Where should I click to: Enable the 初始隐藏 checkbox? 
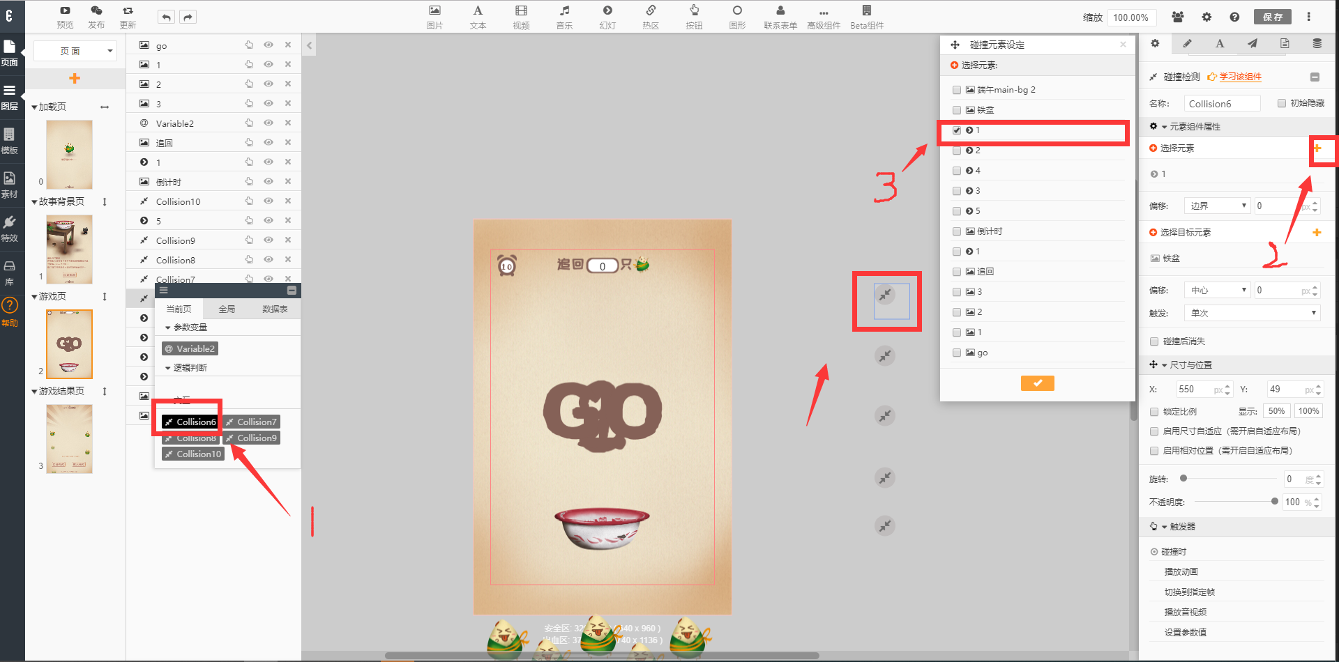1282,103
